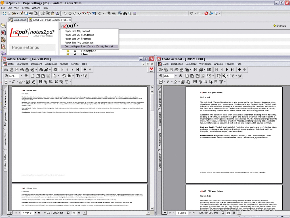
Task: Open Kommentare side tab in TMP210.PDF
Action: click(5, 139)
